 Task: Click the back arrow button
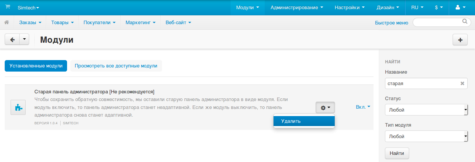[12, 39]
